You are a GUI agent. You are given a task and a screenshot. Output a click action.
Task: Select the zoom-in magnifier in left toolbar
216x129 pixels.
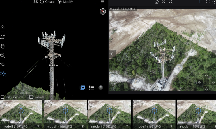pyautogui.click(x=3, y=55)
